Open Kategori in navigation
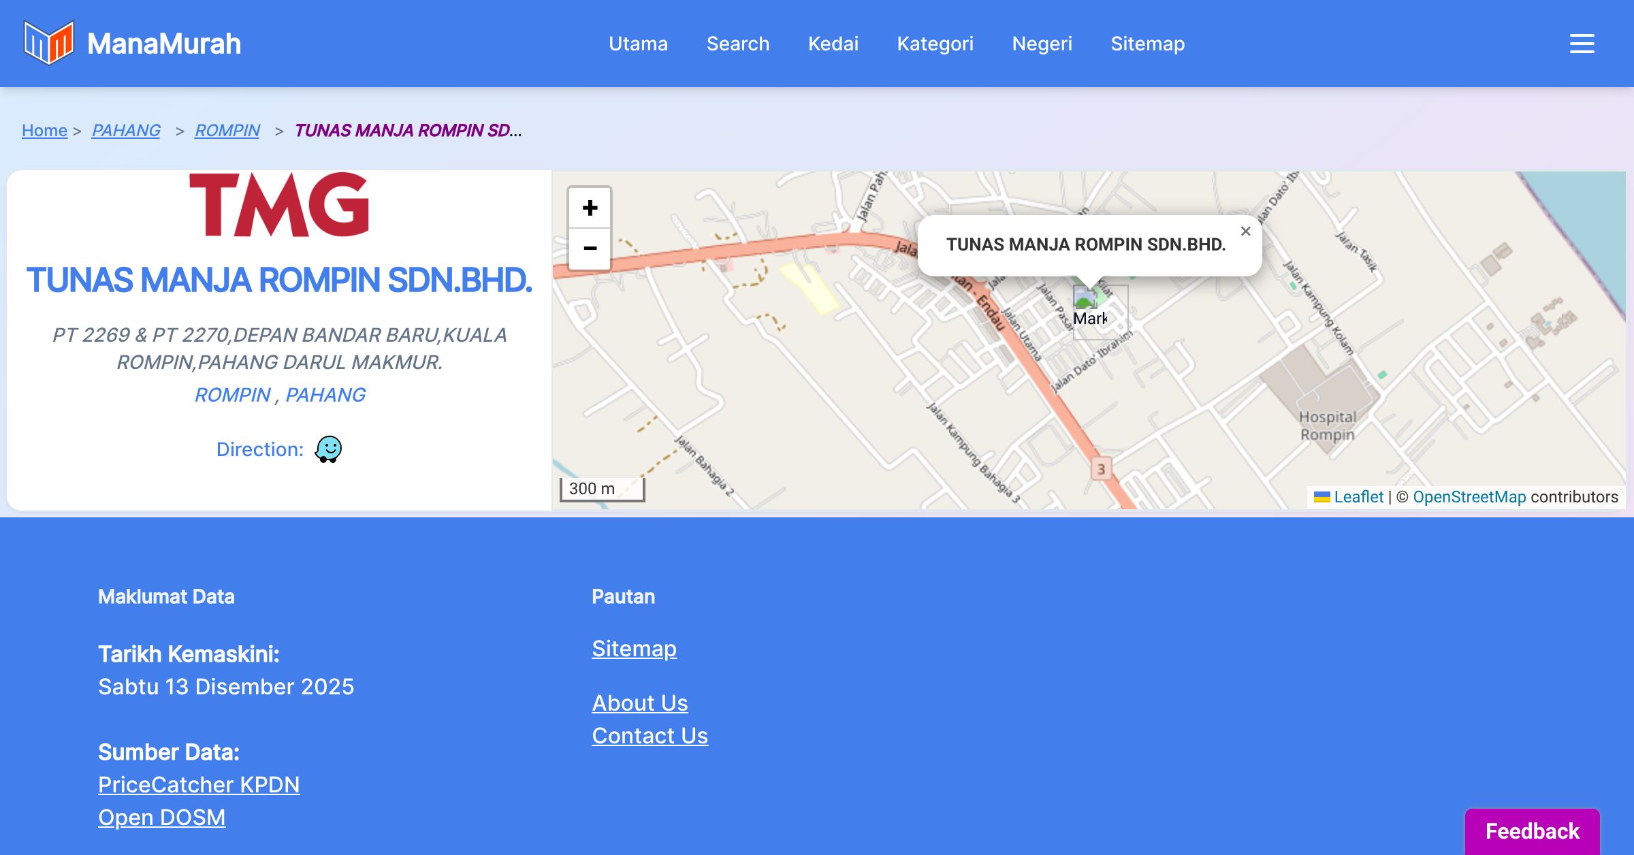The image size is (1634, 855). pos(935,44)
